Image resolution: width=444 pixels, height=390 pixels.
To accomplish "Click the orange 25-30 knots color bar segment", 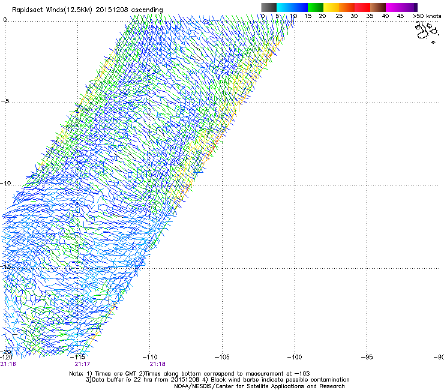I will (347, 7).
